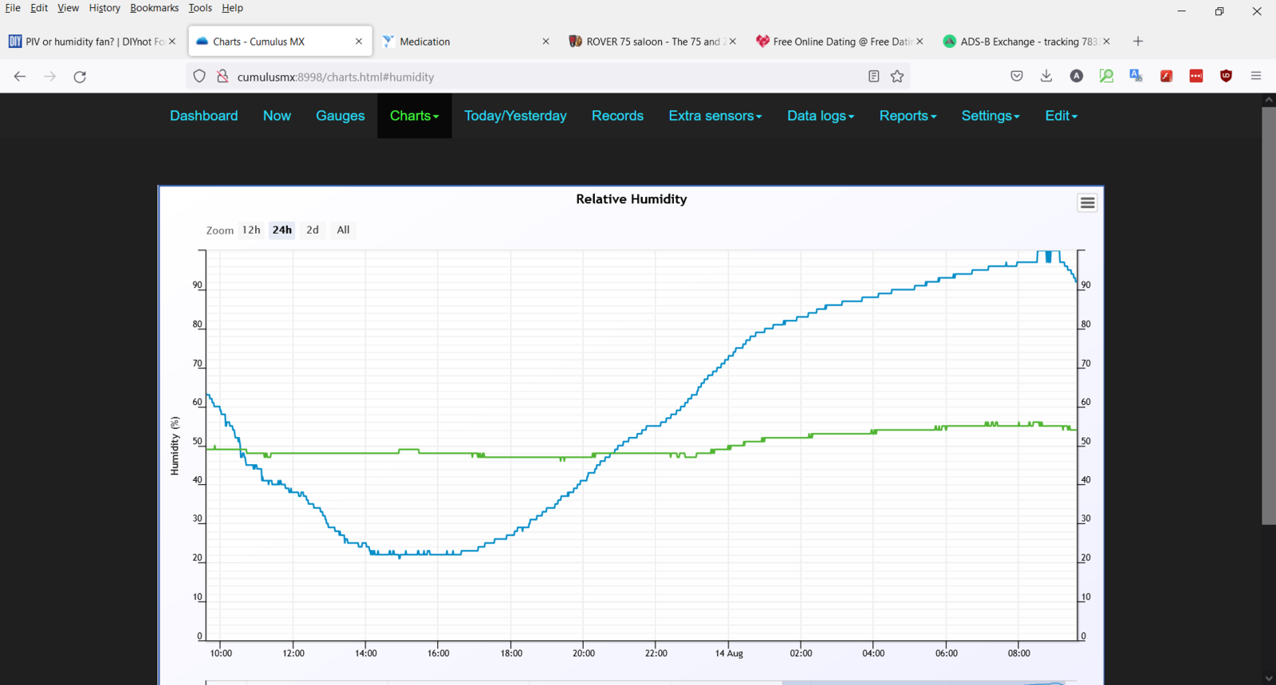Click the tracking protection shield icon
This screenshot has height=685, width=1276.
pyautogui.click(x=199, y=77)
